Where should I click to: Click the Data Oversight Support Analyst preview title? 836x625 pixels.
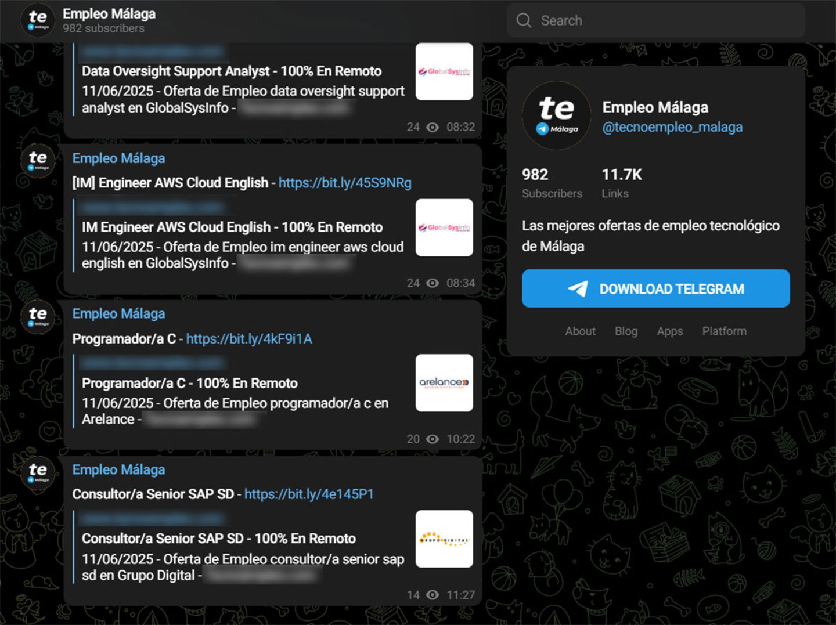tap(232, 71)
